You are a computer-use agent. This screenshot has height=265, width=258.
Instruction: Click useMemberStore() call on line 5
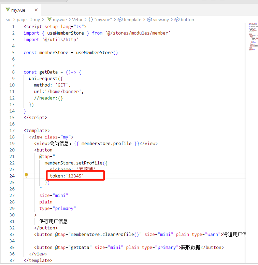[97, 53]
